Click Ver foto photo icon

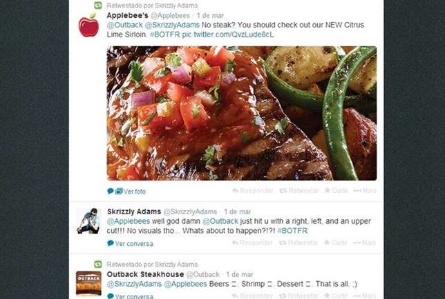(119, 192)
